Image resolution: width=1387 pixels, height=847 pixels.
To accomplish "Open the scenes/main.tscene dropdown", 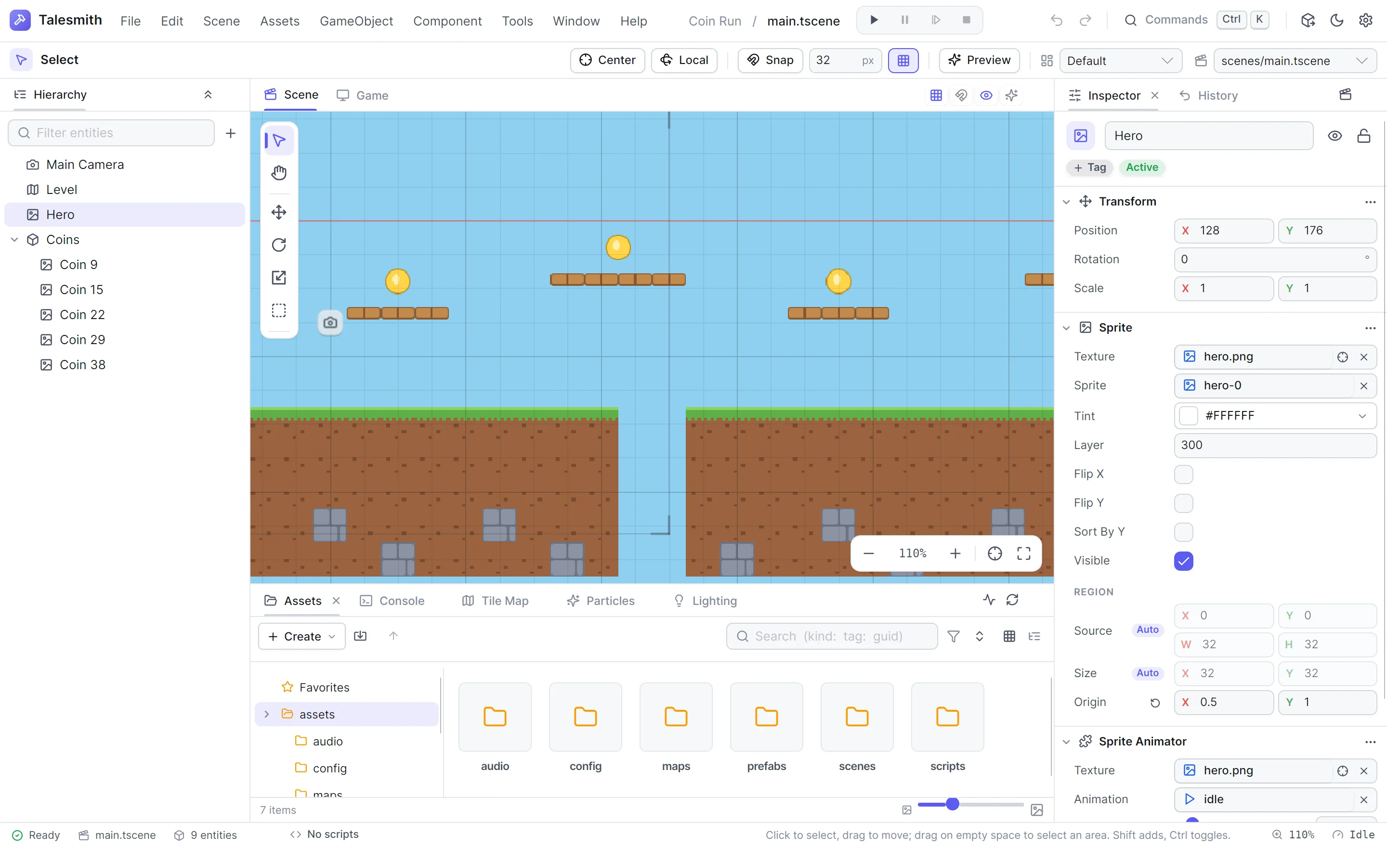I will pyautogui.click(x=1295, y=60).
